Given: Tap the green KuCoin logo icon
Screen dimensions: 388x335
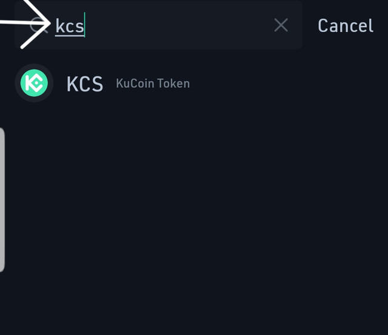Looking at the screenshot, I should [34, 83].
